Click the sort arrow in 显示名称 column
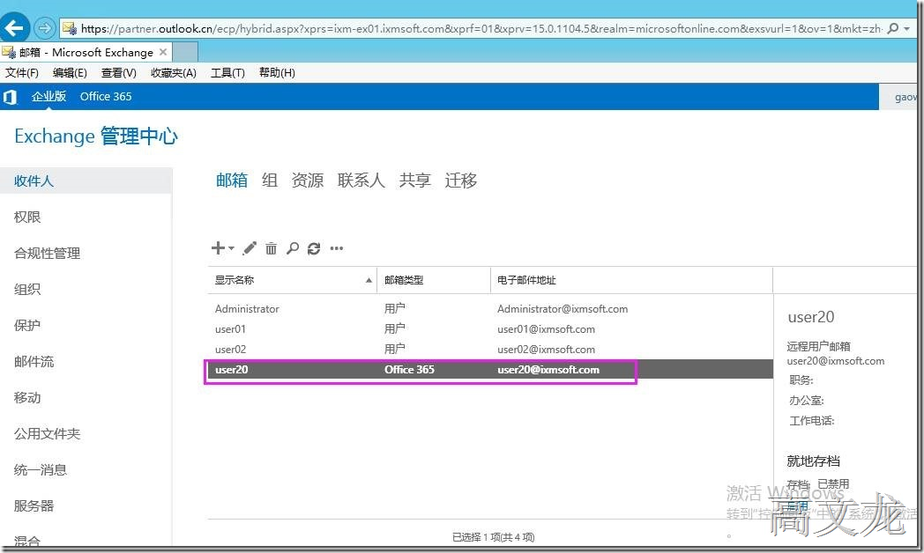This screenshot has width=924, height=553. [x=369, y=281]
